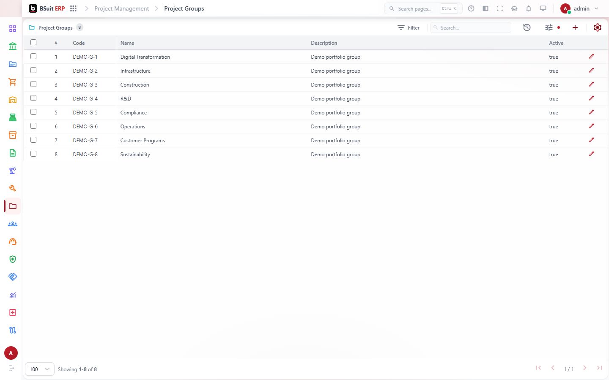Open the analytics chart module in sidebar
Viewport: 609px width, 380px height.
[x=13, y=295]
